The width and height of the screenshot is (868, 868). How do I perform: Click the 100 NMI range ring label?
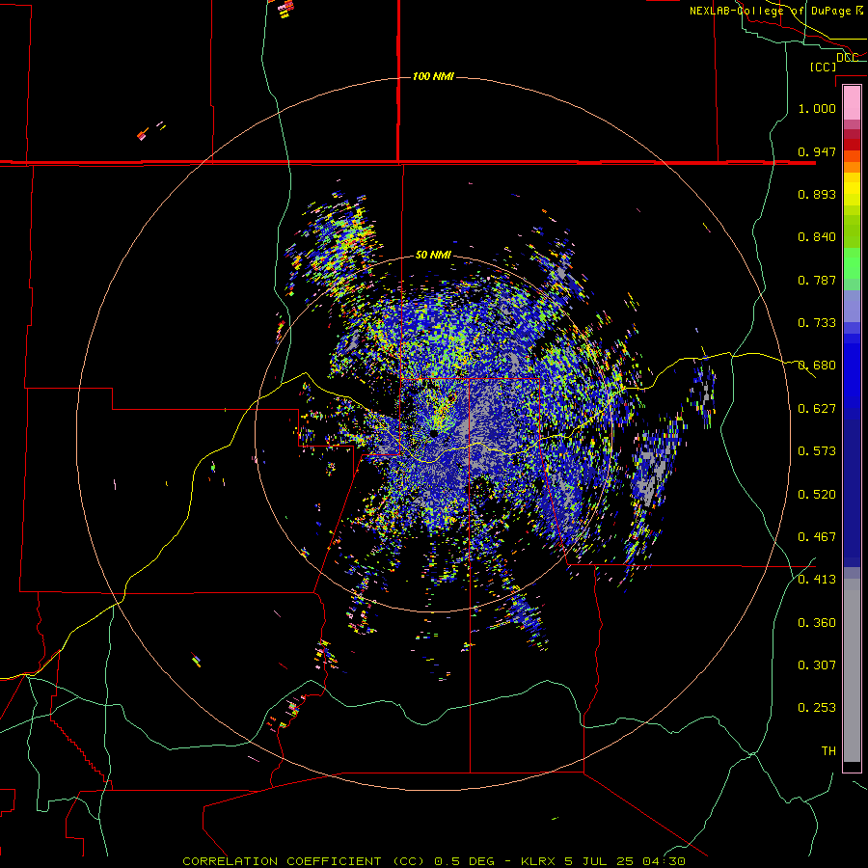(433, 76)
